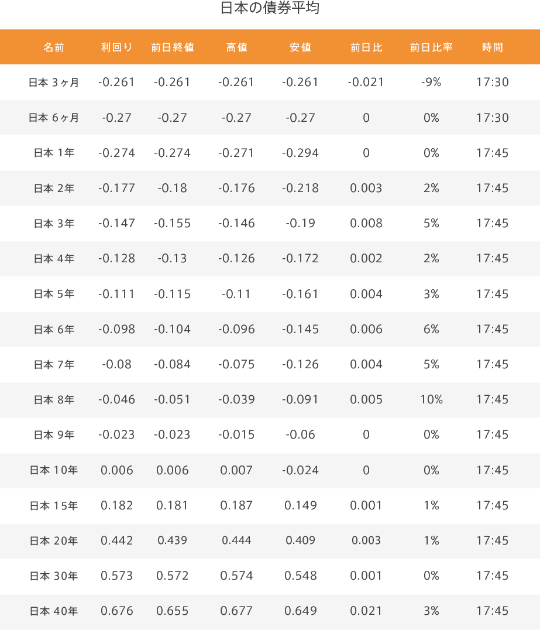Click the 前日終値 column header
The height and width of the screenshot is (630, 540).
172,47
